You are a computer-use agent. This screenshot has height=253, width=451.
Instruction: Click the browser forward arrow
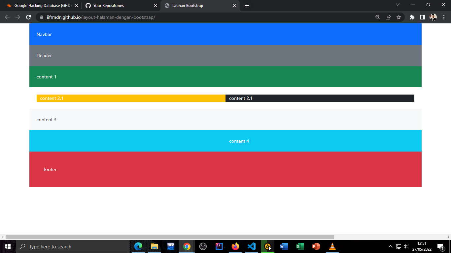pyautogui.click(x=18, y=17)
